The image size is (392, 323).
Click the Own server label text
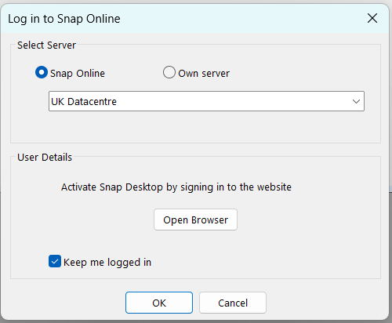pos(204,73)
